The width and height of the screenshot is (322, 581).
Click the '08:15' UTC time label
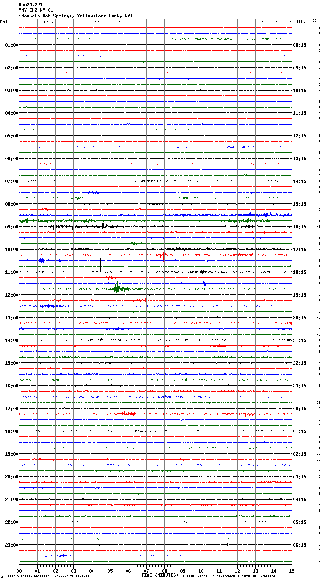(x=300, y=45)
